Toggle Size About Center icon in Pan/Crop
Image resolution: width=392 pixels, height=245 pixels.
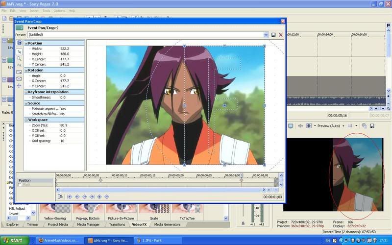[x=19, y=79]
